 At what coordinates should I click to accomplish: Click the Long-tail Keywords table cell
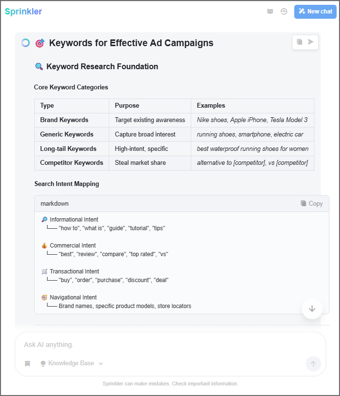(68, 149)
